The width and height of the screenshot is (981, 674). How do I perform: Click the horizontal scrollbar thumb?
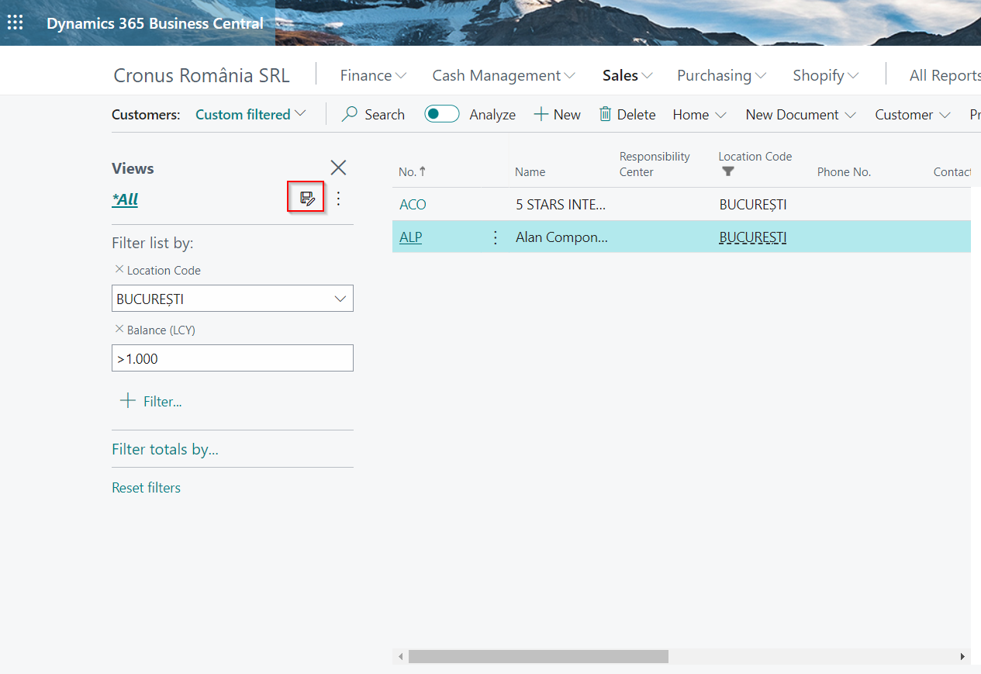click(538, 656)
